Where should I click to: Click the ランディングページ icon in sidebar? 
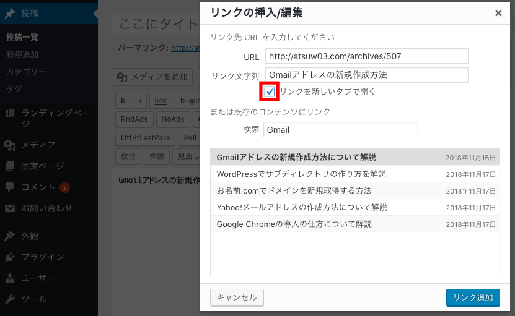pos(10,113)
